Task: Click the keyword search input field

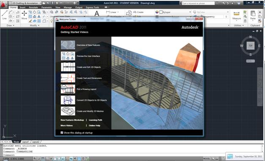Action: click(x=198, y=3)
